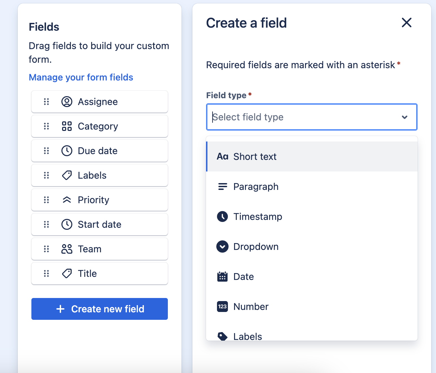
Task: Grab the drag handle for Assignee field
Action: coord(46,102)
